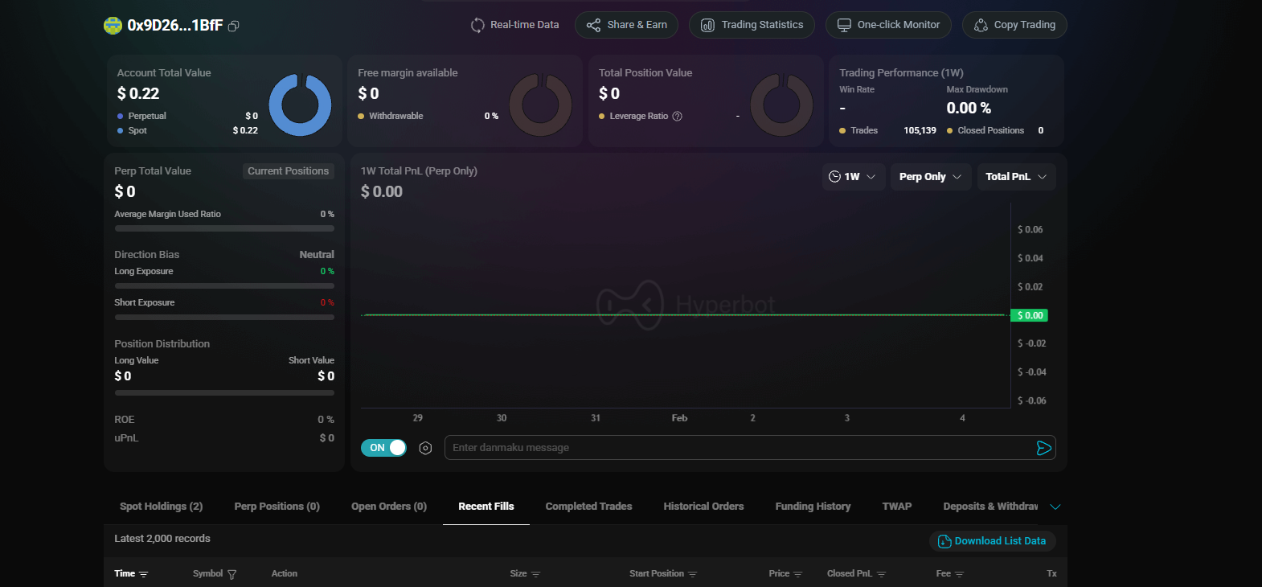Open the Symbol filter funnel icon

pos(232,574)
